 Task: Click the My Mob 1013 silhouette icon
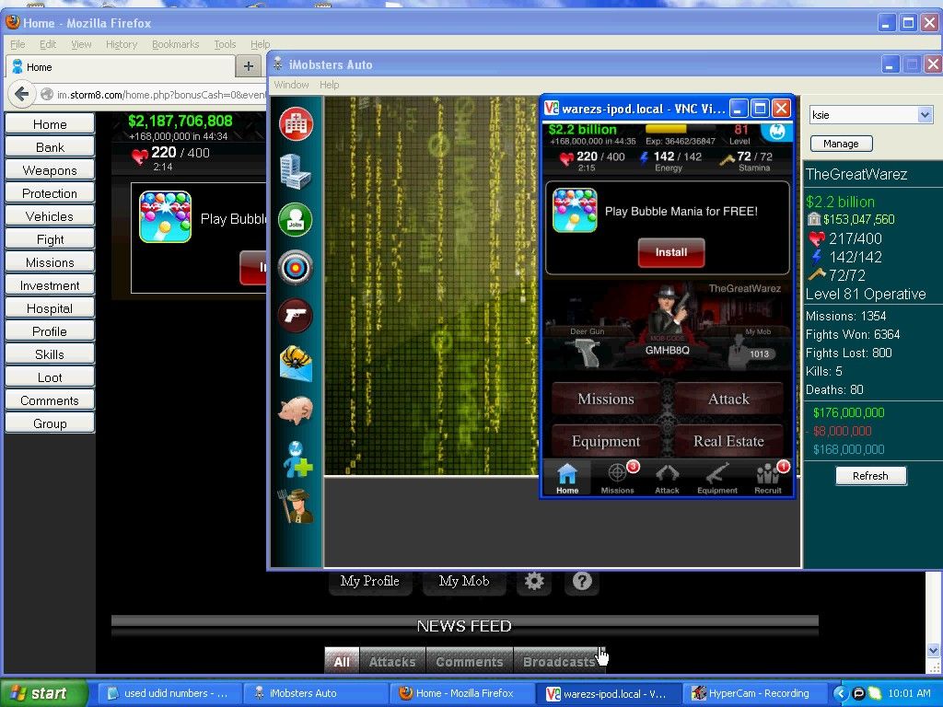click(739, 353)
